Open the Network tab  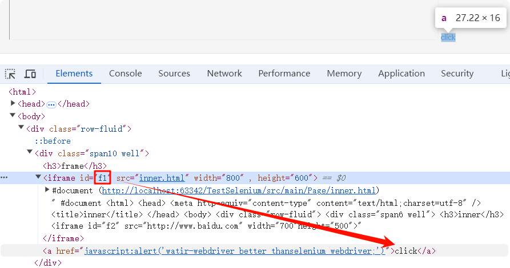point(224,74)
